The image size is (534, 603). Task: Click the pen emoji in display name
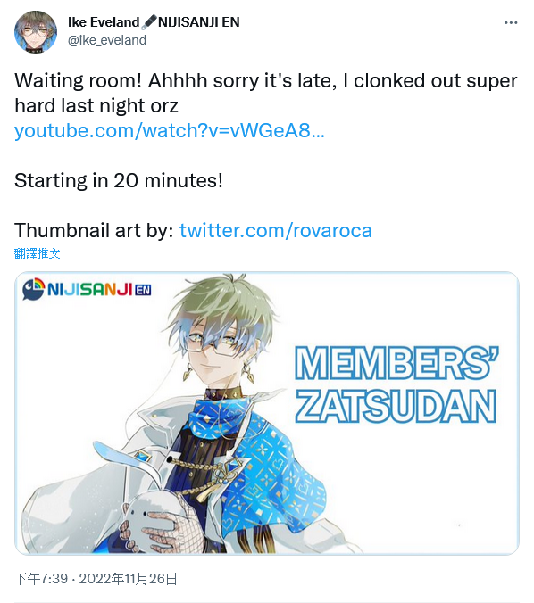tap(148, 22)
